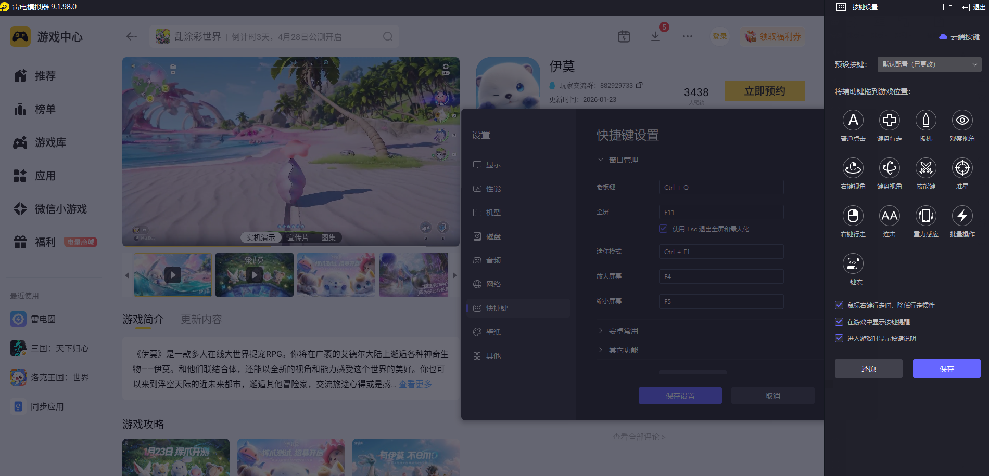Image resolution: width=989 pixels, height=476 pixels.
Task: Open 音频 audio settings
Action: pos(518,260)
